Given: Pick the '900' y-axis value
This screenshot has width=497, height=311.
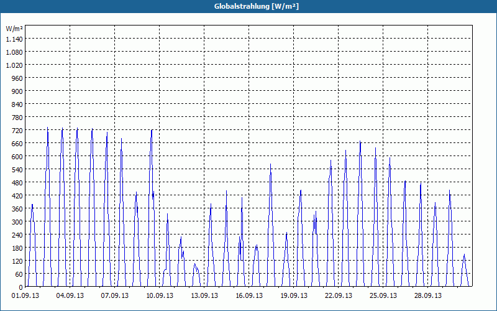Looking at the screenshot, I should click(x=17, y=91).
